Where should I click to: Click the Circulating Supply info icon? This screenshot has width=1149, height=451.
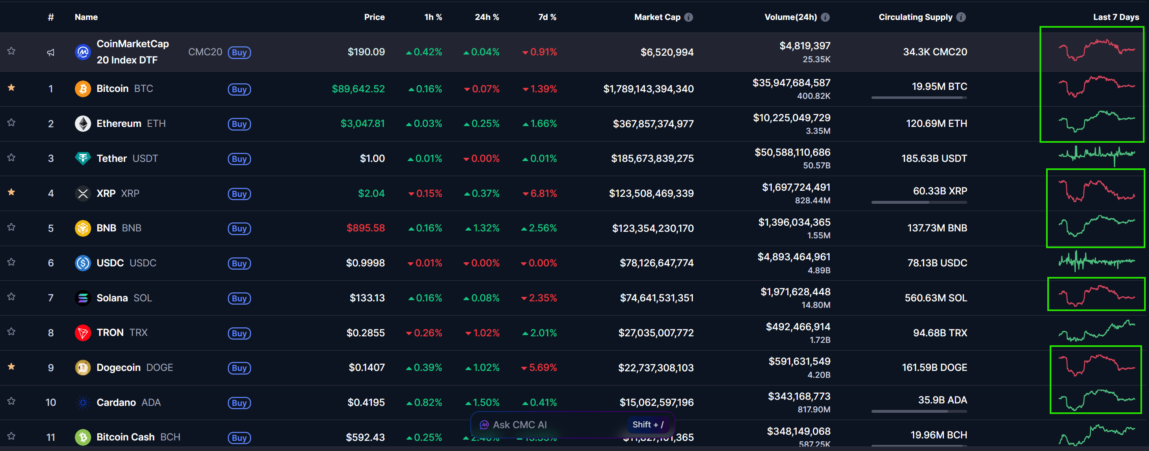961,17
